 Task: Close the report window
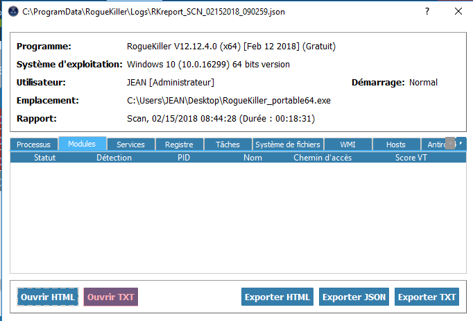(x=458, y=12)
